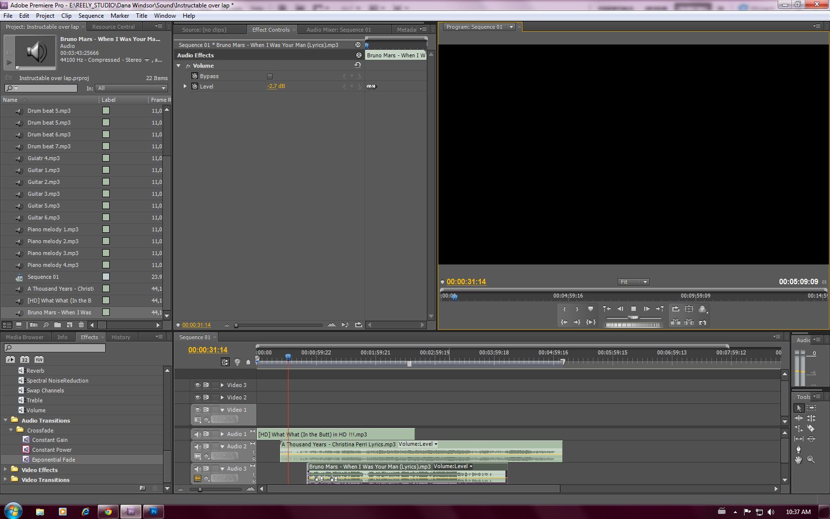
Task: Step forward one frame in Program monitor
Action: (x=646, y=309)
